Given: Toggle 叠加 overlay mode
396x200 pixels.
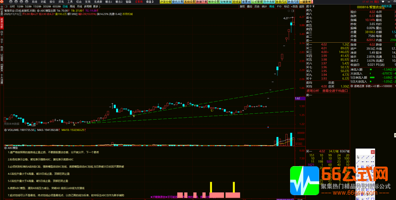Looking at the screenshot, I should 249,6.
